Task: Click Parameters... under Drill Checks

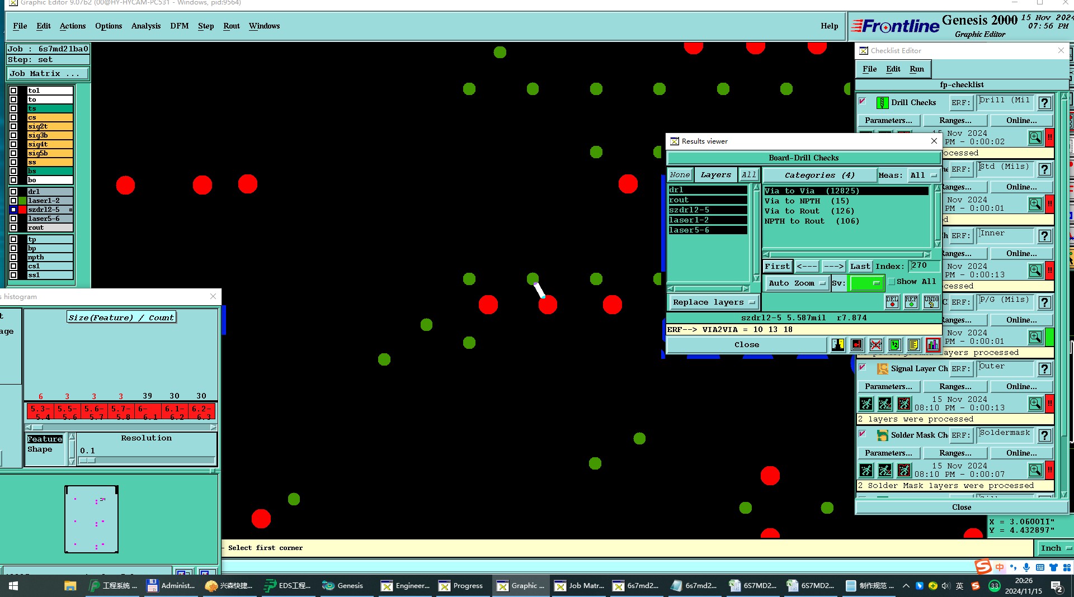Action: pos(888,121)
